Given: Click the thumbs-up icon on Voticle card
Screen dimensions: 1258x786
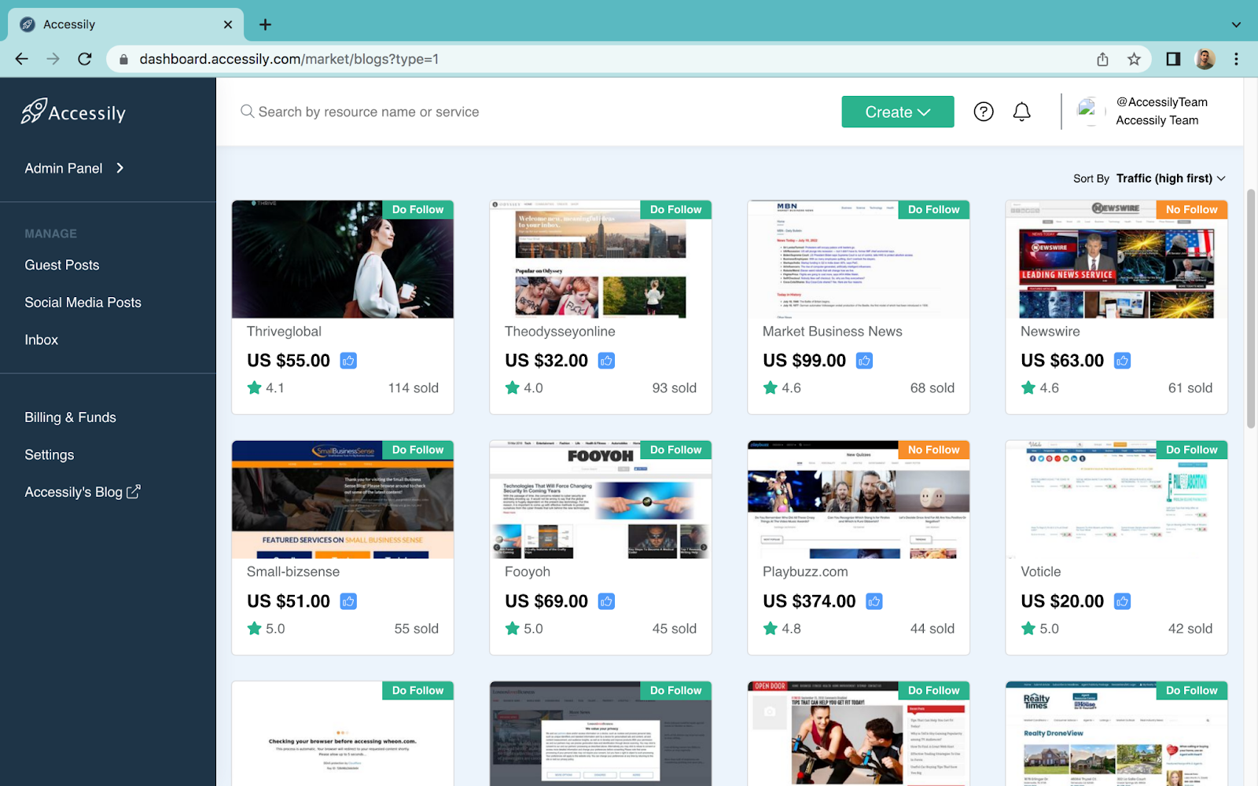Looking at the screenshot, I should coord(1122,601).
